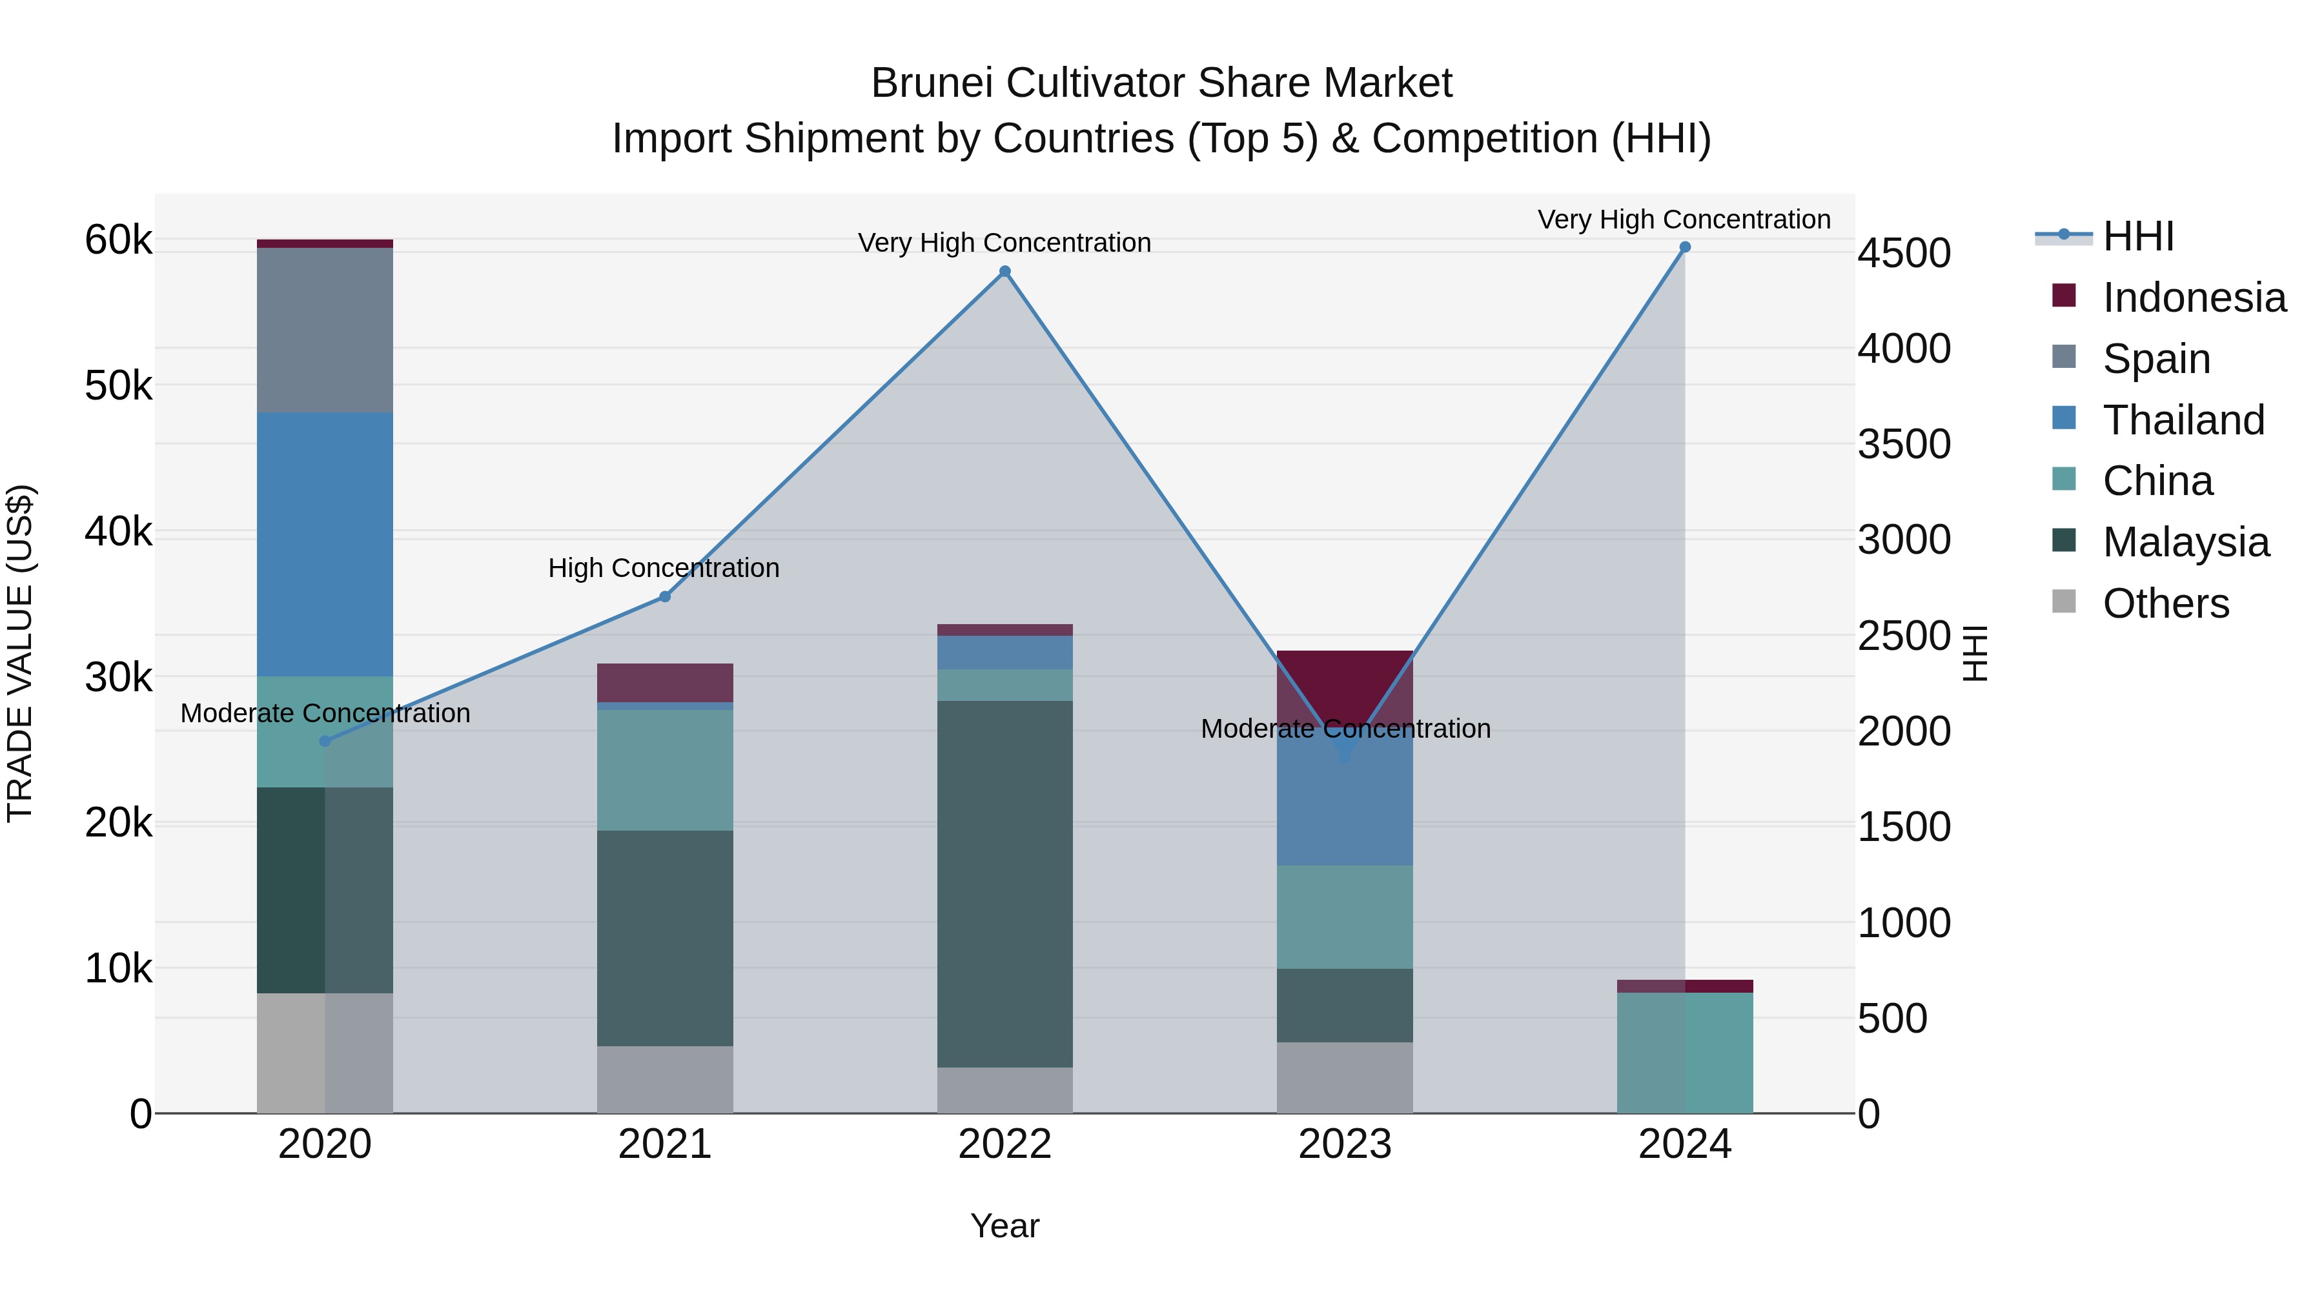Viewport: 2324px width, 1307px height.
Task: Click the HHI line marker for 2022
Action: click(1005, 272)
